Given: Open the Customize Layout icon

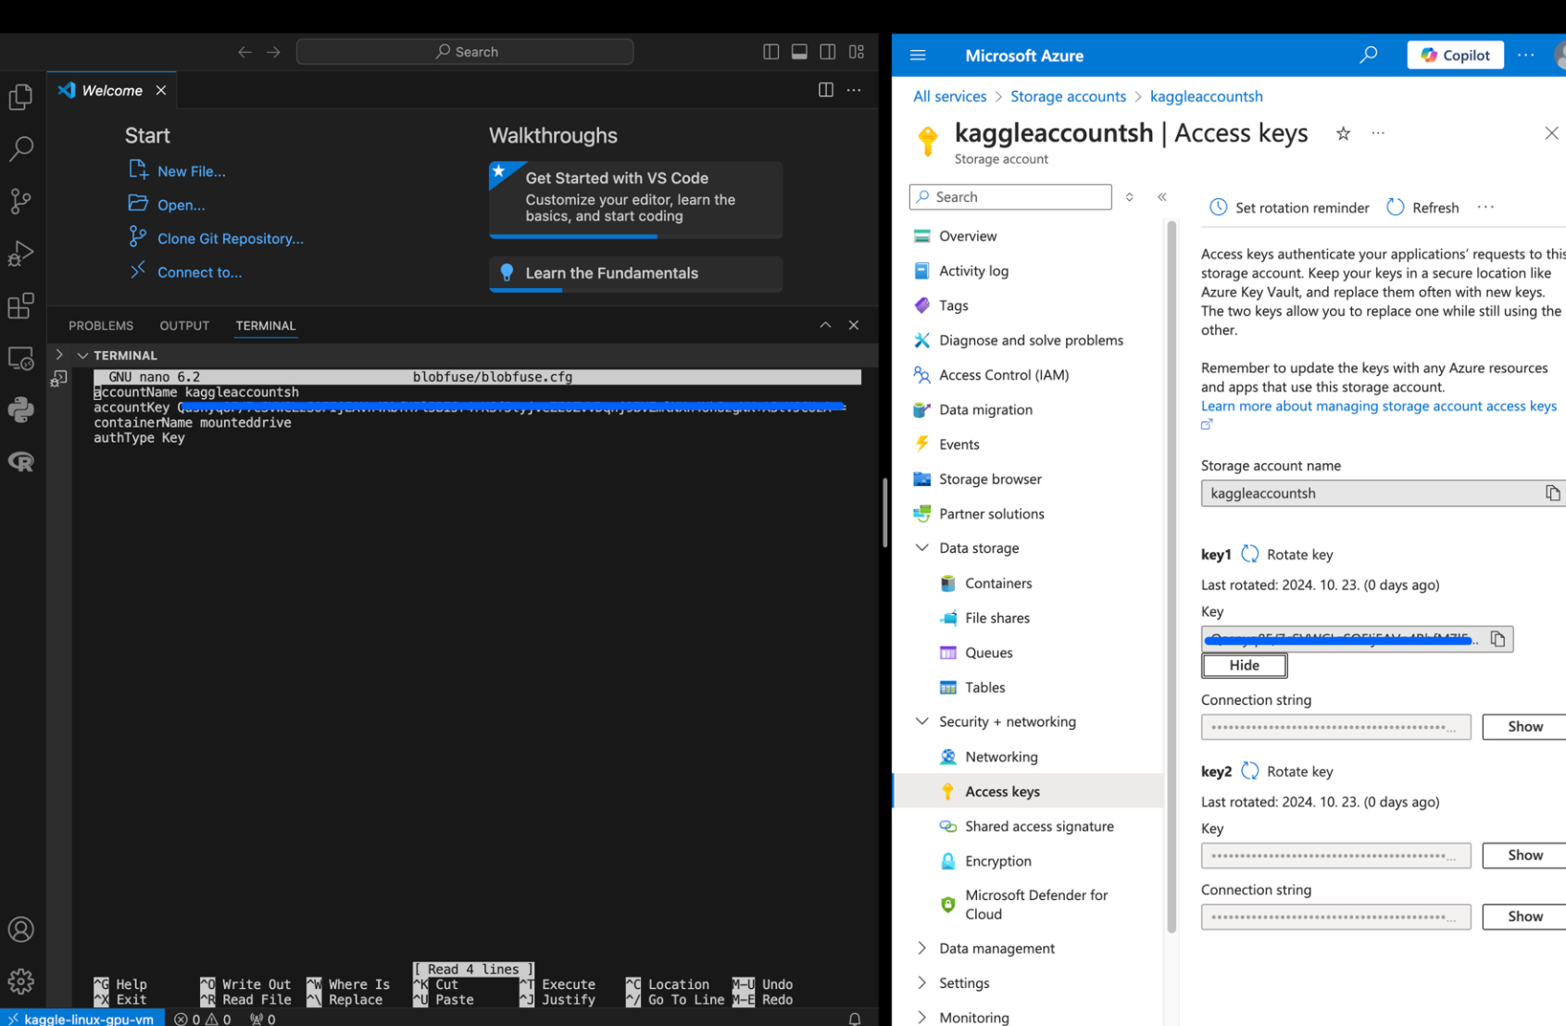Looking at the screenshot, I should (x=857, y=52).
